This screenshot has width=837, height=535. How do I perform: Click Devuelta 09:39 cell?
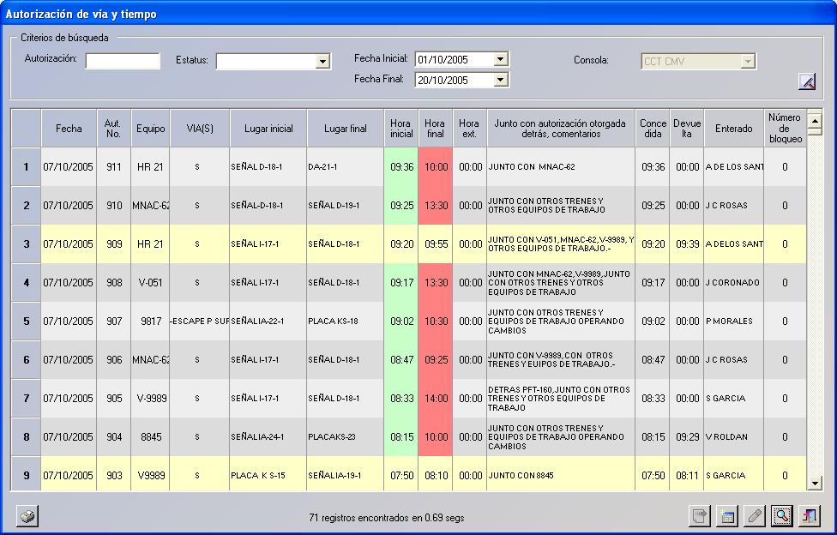point(687,244)
